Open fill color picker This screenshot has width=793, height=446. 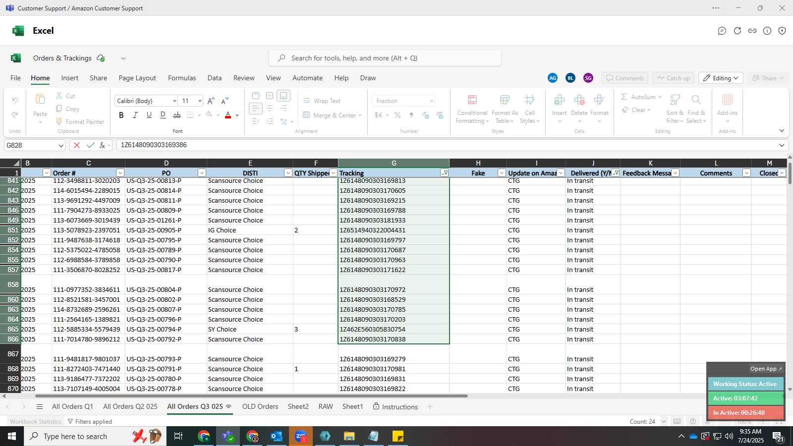209,115
